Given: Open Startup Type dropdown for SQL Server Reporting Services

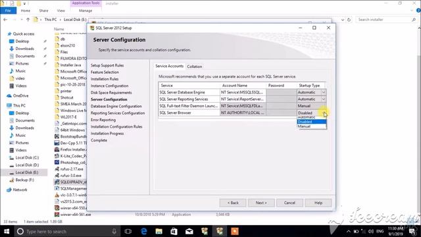Looking at the screenshot, I should pos(324,99).
